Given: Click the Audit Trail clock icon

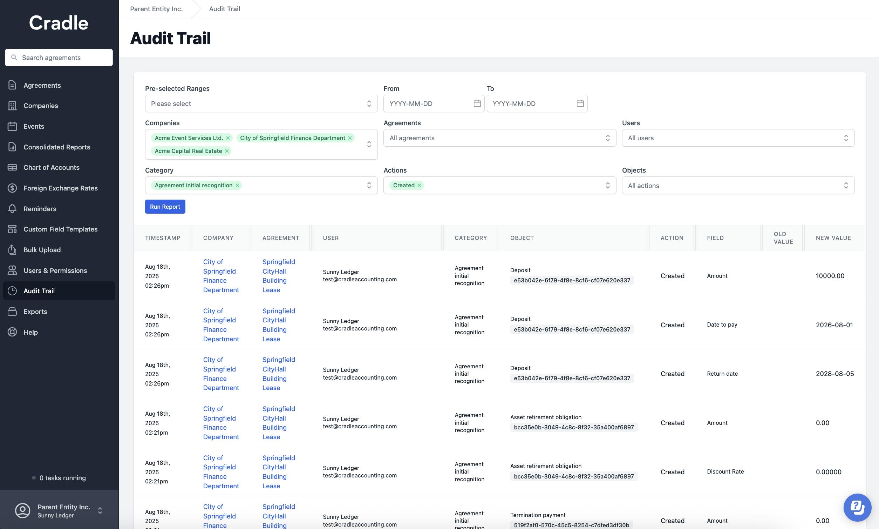Looking at the screenshot, I should pos(12,291).
